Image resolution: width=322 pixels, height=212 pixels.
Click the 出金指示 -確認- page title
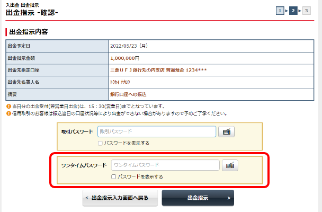point(32,13)
